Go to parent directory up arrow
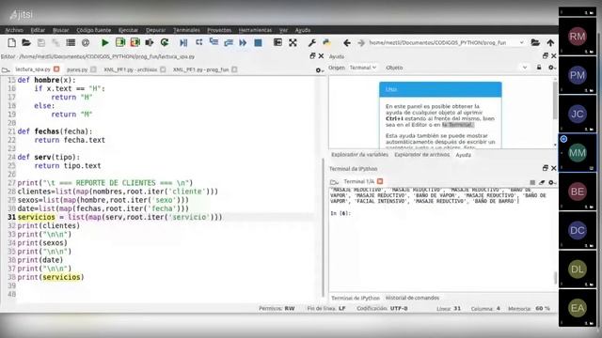The image size is (602, 338). [x=550, y=42]
